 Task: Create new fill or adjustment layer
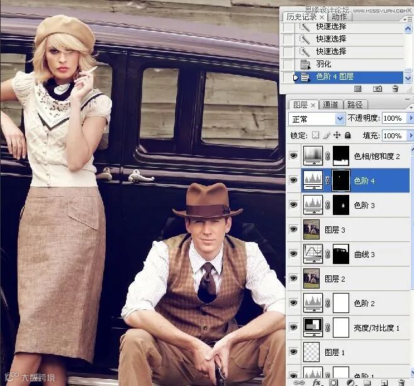350,383
